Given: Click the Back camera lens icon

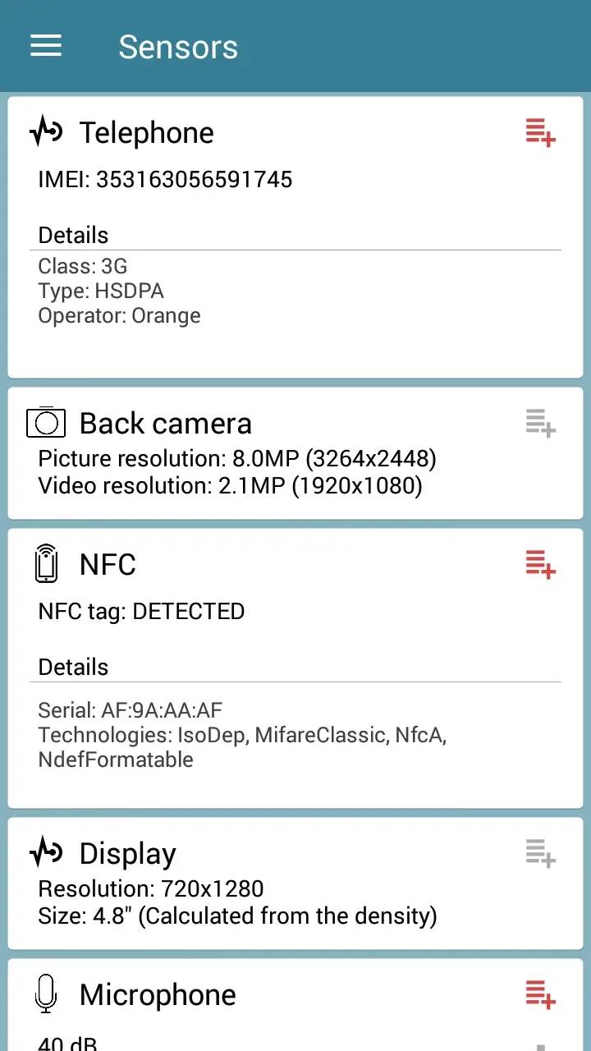Looking at the screenshot, I should point(47,422).
